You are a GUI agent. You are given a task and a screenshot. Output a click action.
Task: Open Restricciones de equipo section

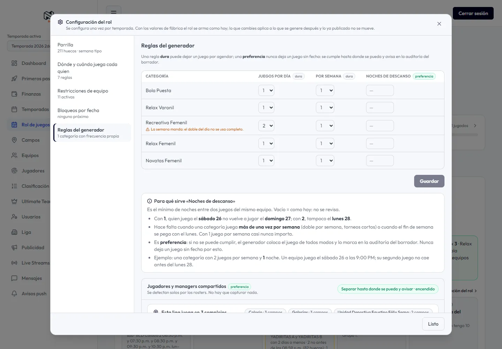pos(92,94)
